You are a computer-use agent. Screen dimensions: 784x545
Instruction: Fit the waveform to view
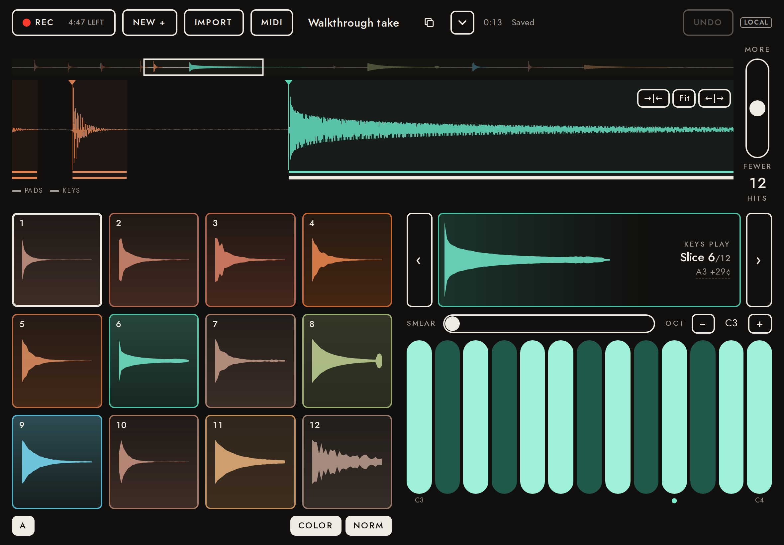684,98
